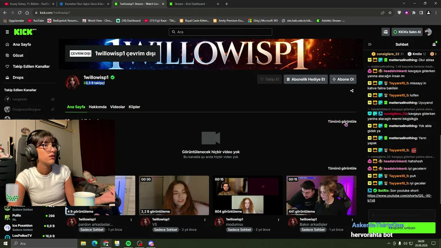The width and height of the screenshot is (441, 248).
Task: Click the Chrome share page icon
Action: tap(382, 13)
